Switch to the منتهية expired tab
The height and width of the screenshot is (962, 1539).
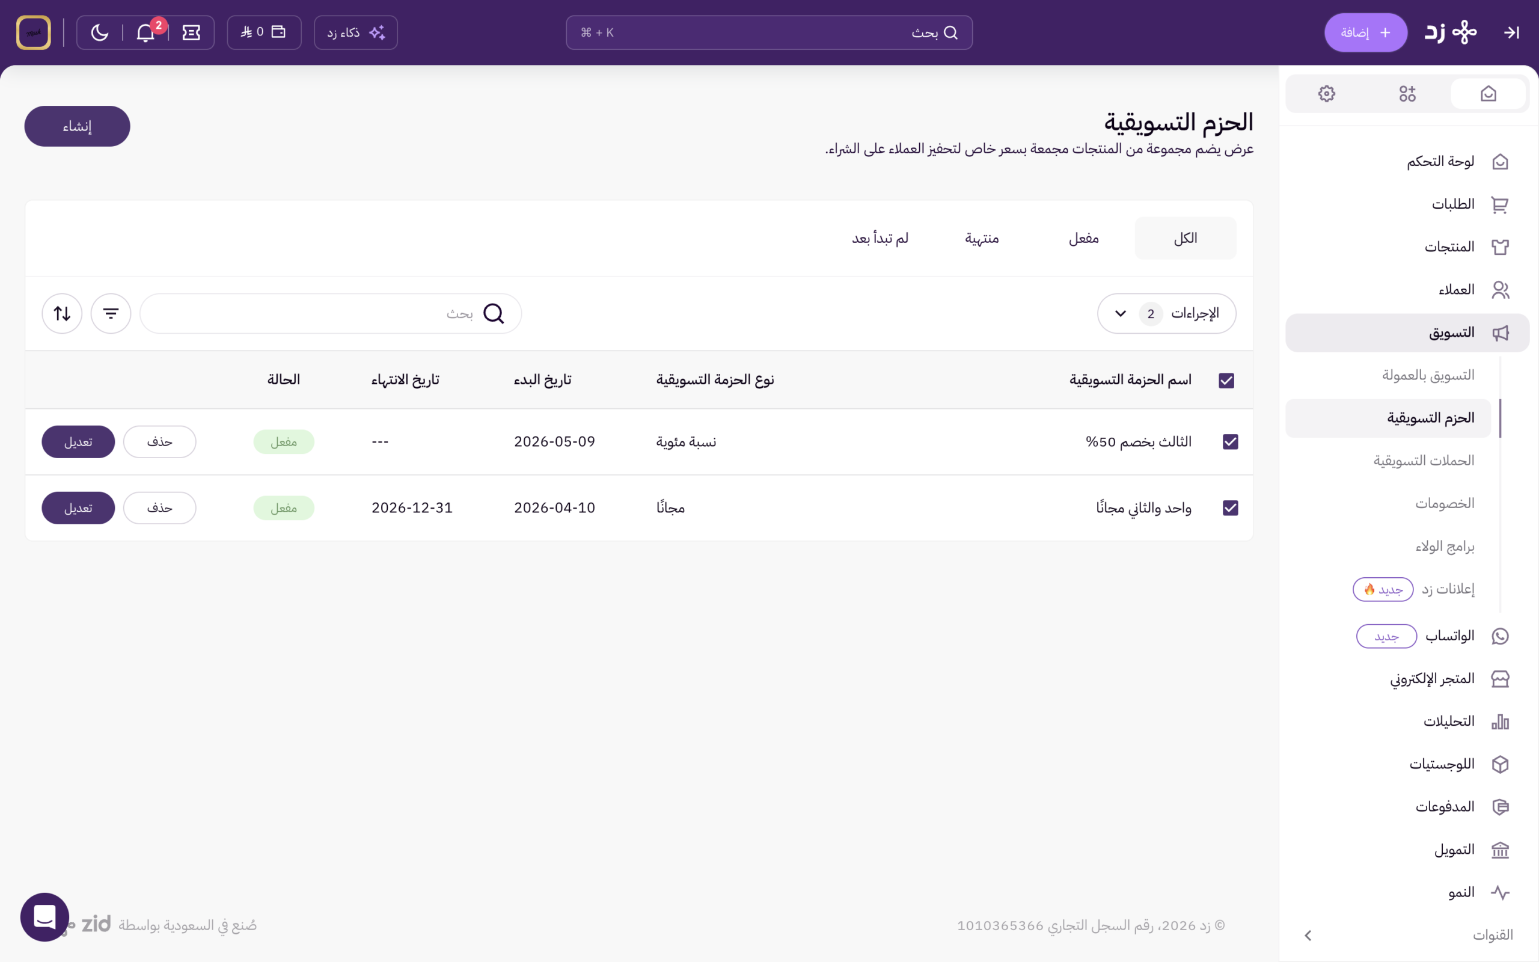tap(982, 238)
